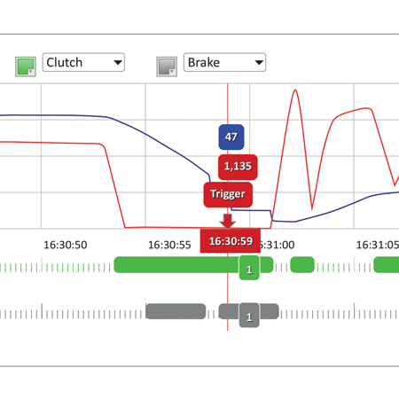
Task: Click the gray Brake color swatch
Action: 167,66
